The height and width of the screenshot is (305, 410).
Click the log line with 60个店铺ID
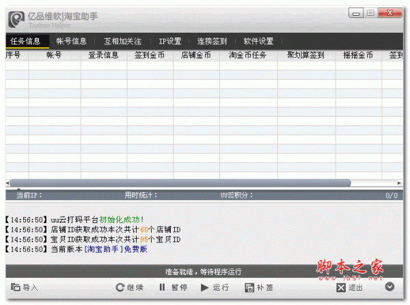(93, 230)
